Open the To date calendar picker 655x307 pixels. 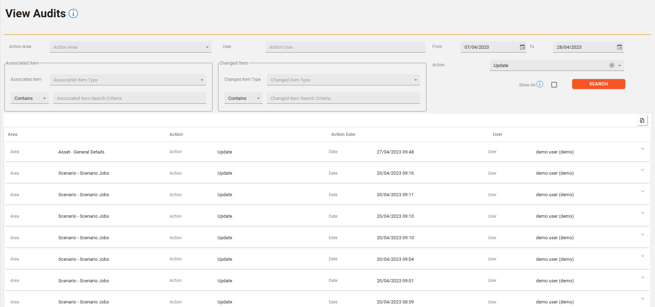[619, 47]
